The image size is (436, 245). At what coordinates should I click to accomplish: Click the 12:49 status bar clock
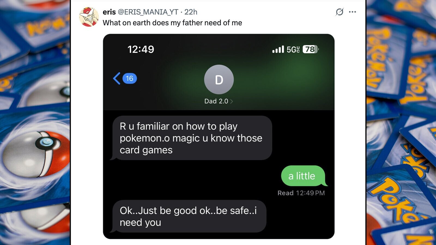tap(141, 49)
